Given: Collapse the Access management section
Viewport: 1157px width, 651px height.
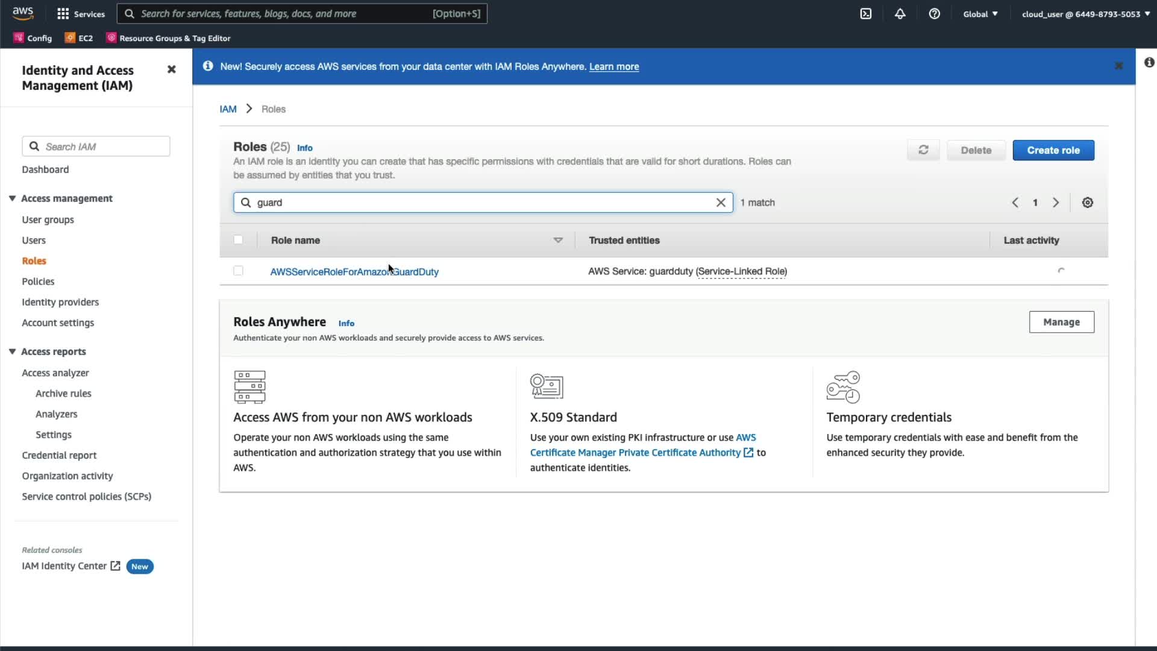Looking at the screenshot, I should (12, 198).
